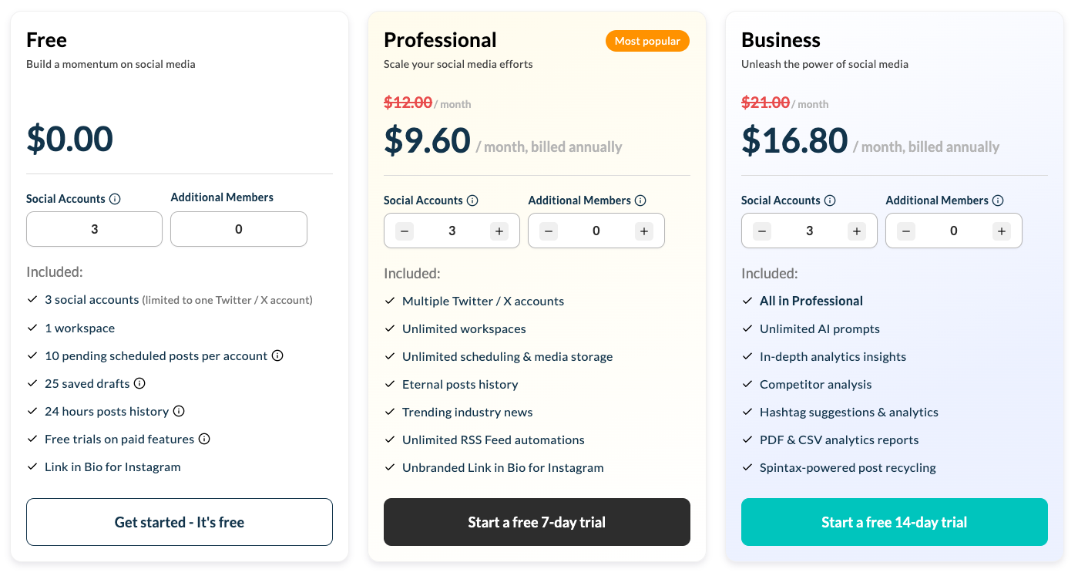Viewport: 1078px width, 576px height.
Task: Add a member to the Professional plan with plus
Action: coord(644,231)
